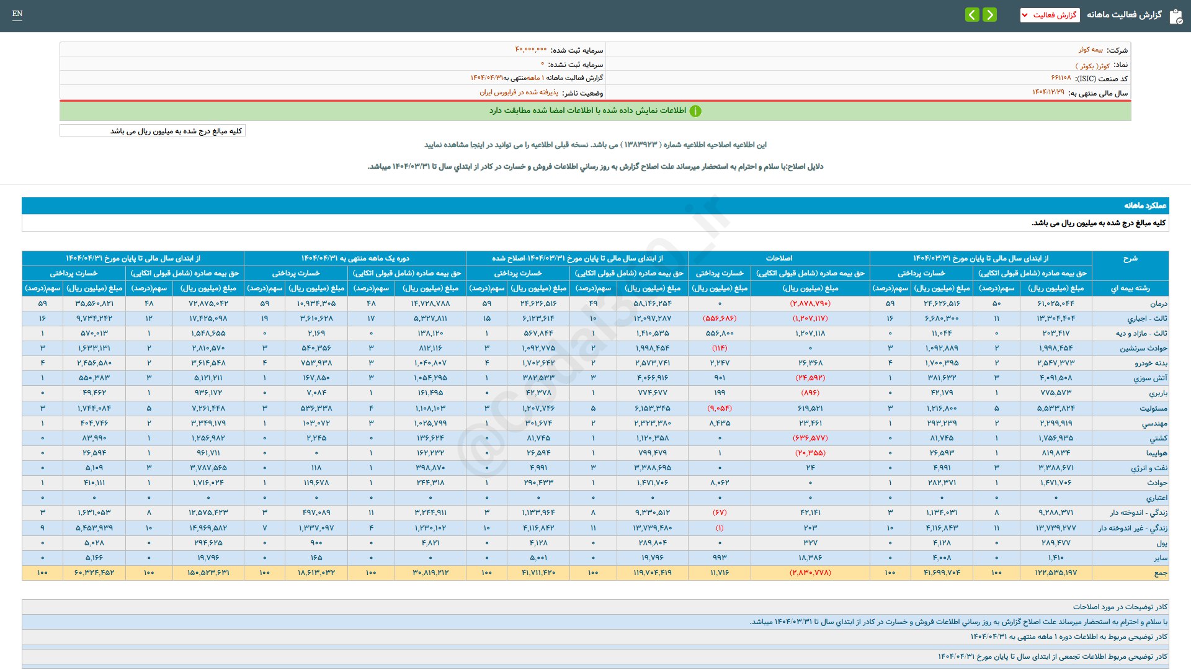Click the registered capital value ۴۰,۰۰۰,۰۰۰
This screenshot has height=670, width=1191.
tap(531, 50)
